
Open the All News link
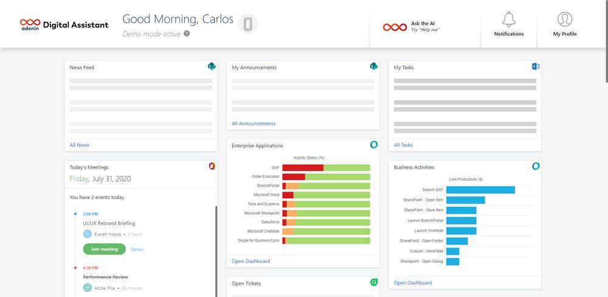point(80,145)
